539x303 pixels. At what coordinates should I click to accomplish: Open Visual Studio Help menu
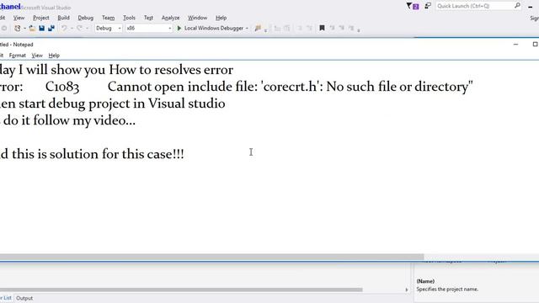click(221, 18)
